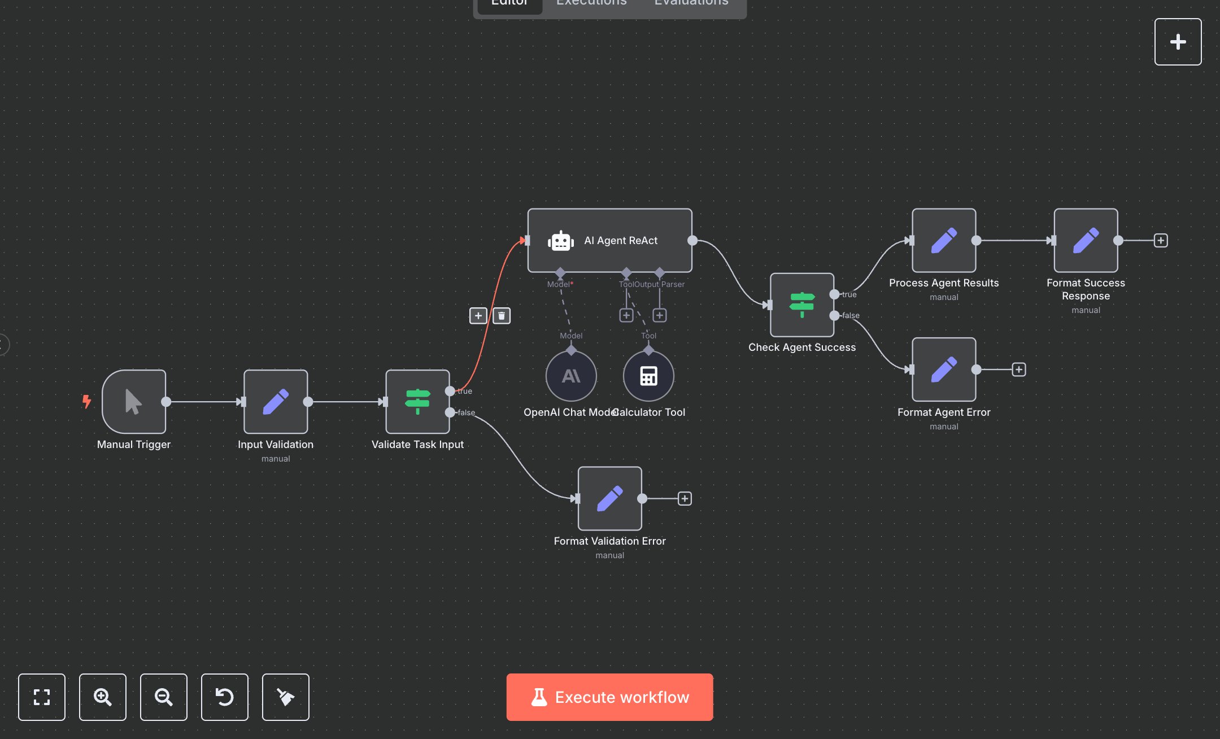
Task: Add a node after Format Success Response via plus
Action: [1161, 240]
